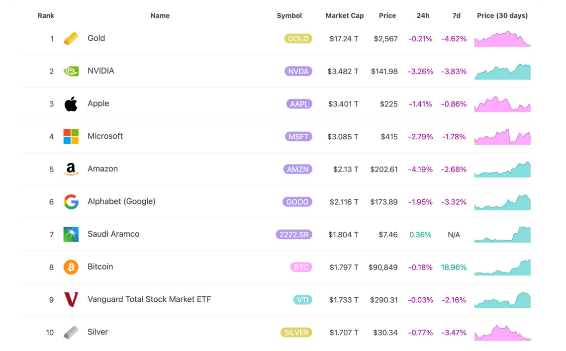566x351 pixels.
Task: Sort by the Price column header
Action: pos(387,15)
